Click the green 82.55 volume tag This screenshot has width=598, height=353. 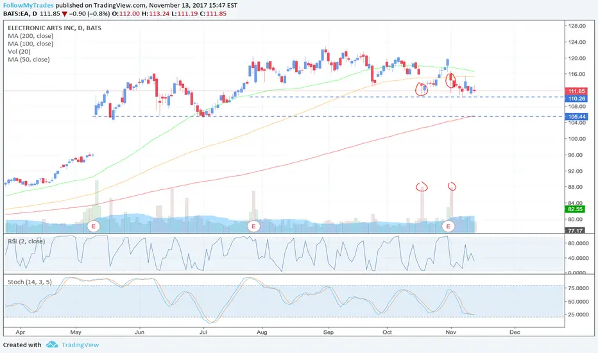[x=575, y=209]
